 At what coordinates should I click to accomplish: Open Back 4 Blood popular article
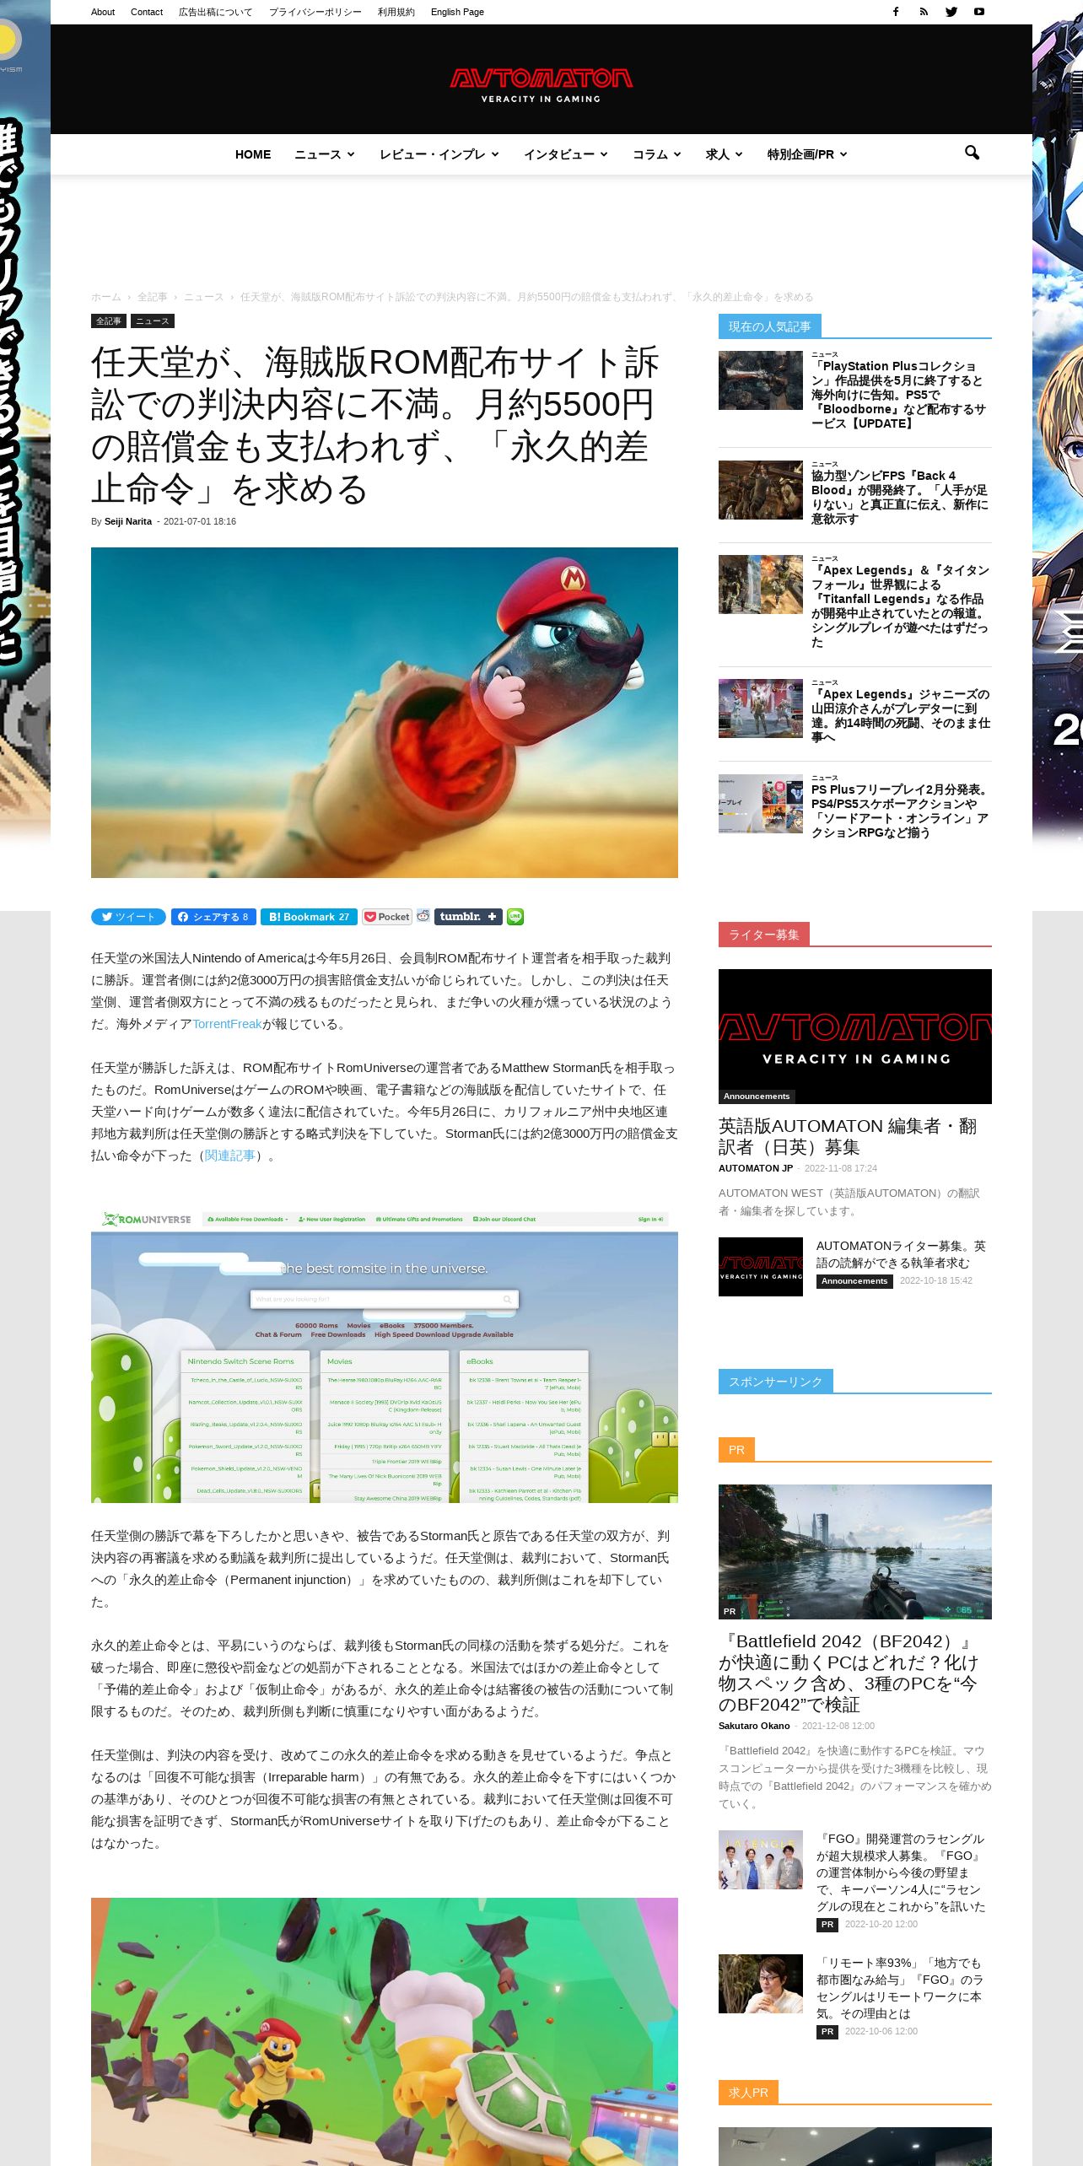coord(899,497)
